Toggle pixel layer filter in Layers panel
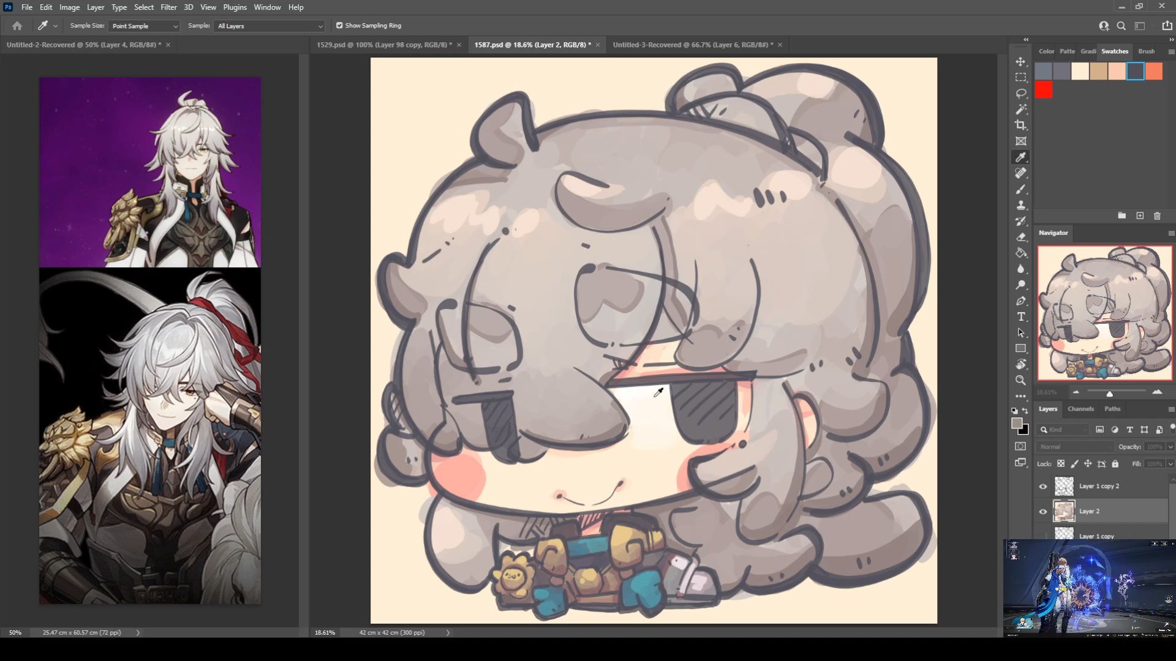 [x=1099, y=430]
